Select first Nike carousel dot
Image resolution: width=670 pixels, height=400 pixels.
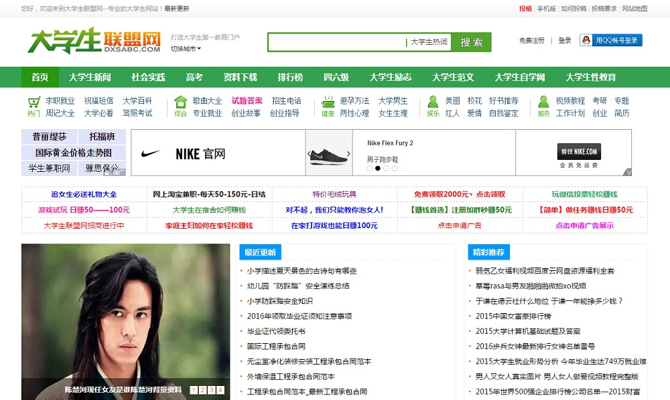point(370,169)
